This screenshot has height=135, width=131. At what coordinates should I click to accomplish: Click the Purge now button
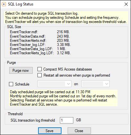(x=21, y=71)
